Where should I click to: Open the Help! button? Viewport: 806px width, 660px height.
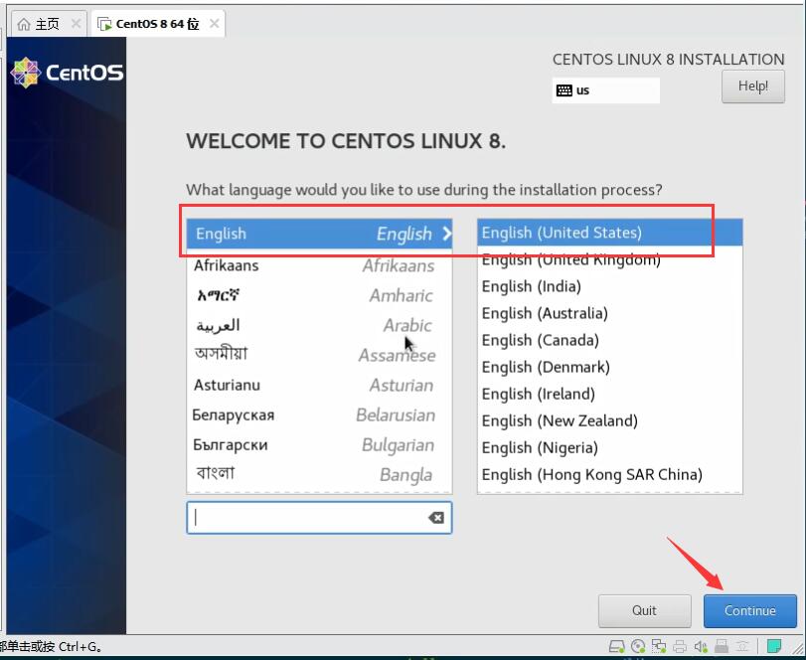click(x=753, y=86)
